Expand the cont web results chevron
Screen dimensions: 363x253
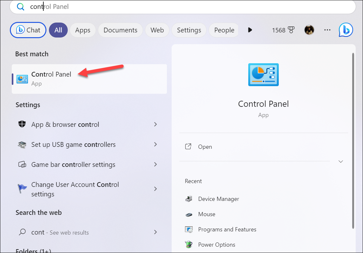[155, 232]
